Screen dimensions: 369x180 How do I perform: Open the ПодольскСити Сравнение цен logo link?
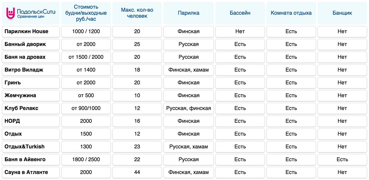(x=31, y=14)
